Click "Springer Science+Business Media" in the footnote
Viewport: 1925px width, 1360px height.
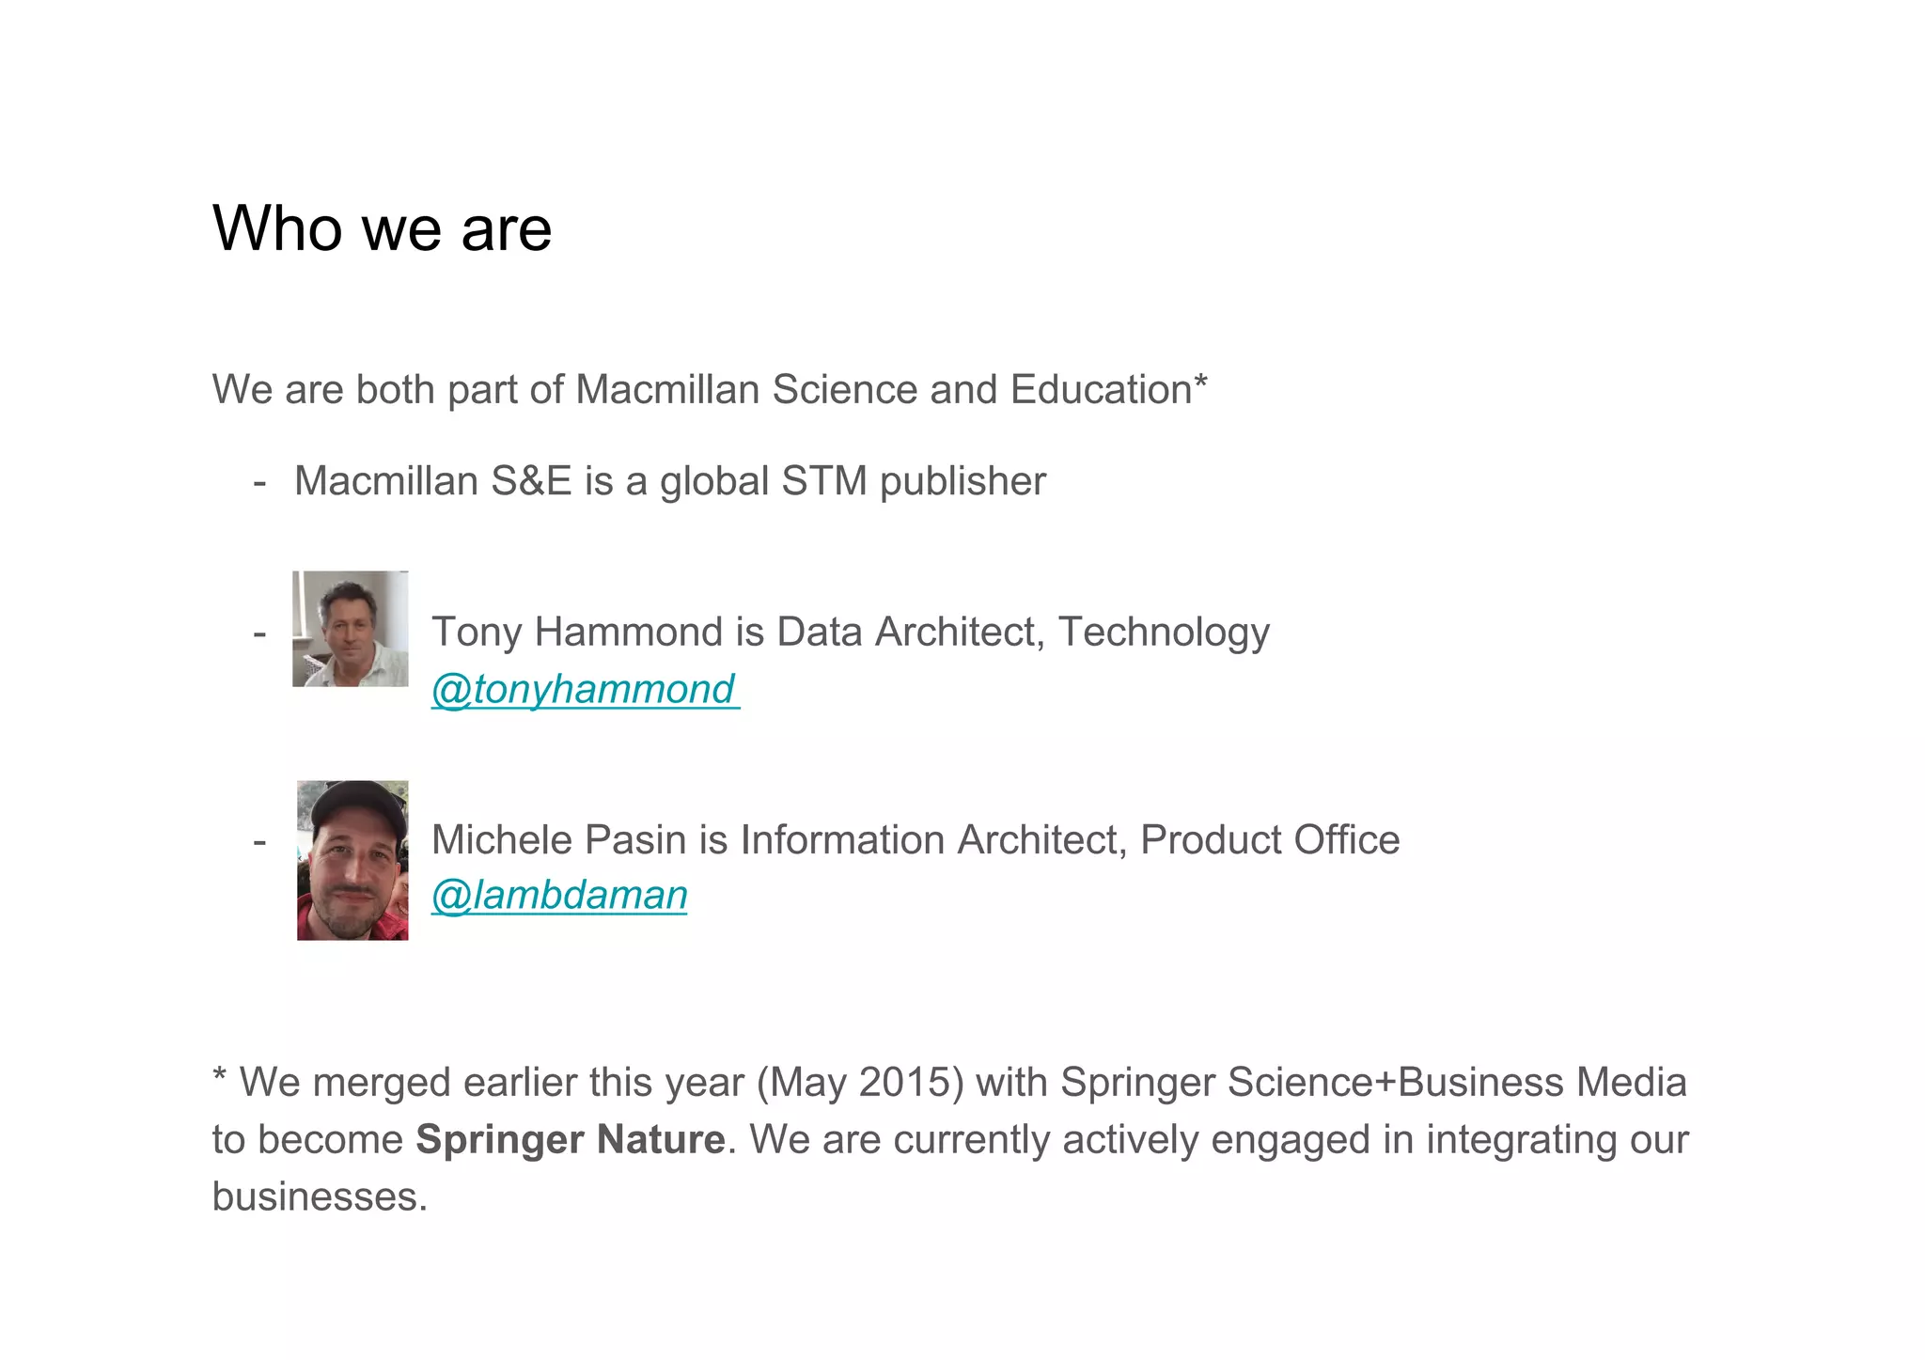pos(1373,1083)
